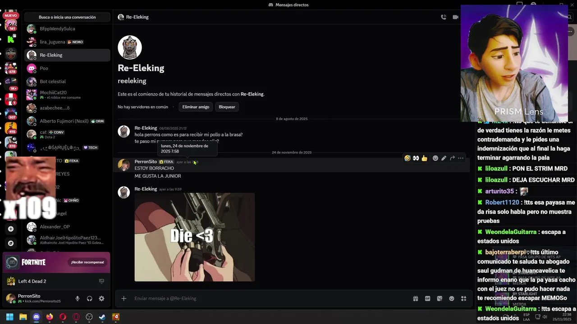577x324 pixels.
Task: Open the emoji picker in message bar
Action: (x=452, y=298)
